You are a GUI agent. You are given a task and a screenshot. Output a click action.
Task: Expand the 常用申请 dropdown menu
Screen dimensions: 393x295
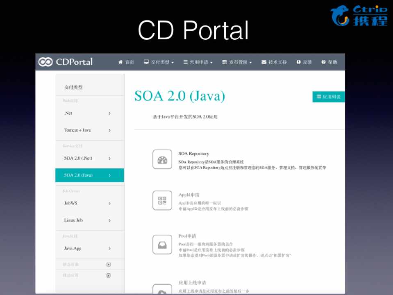click(x=198, y=62)
